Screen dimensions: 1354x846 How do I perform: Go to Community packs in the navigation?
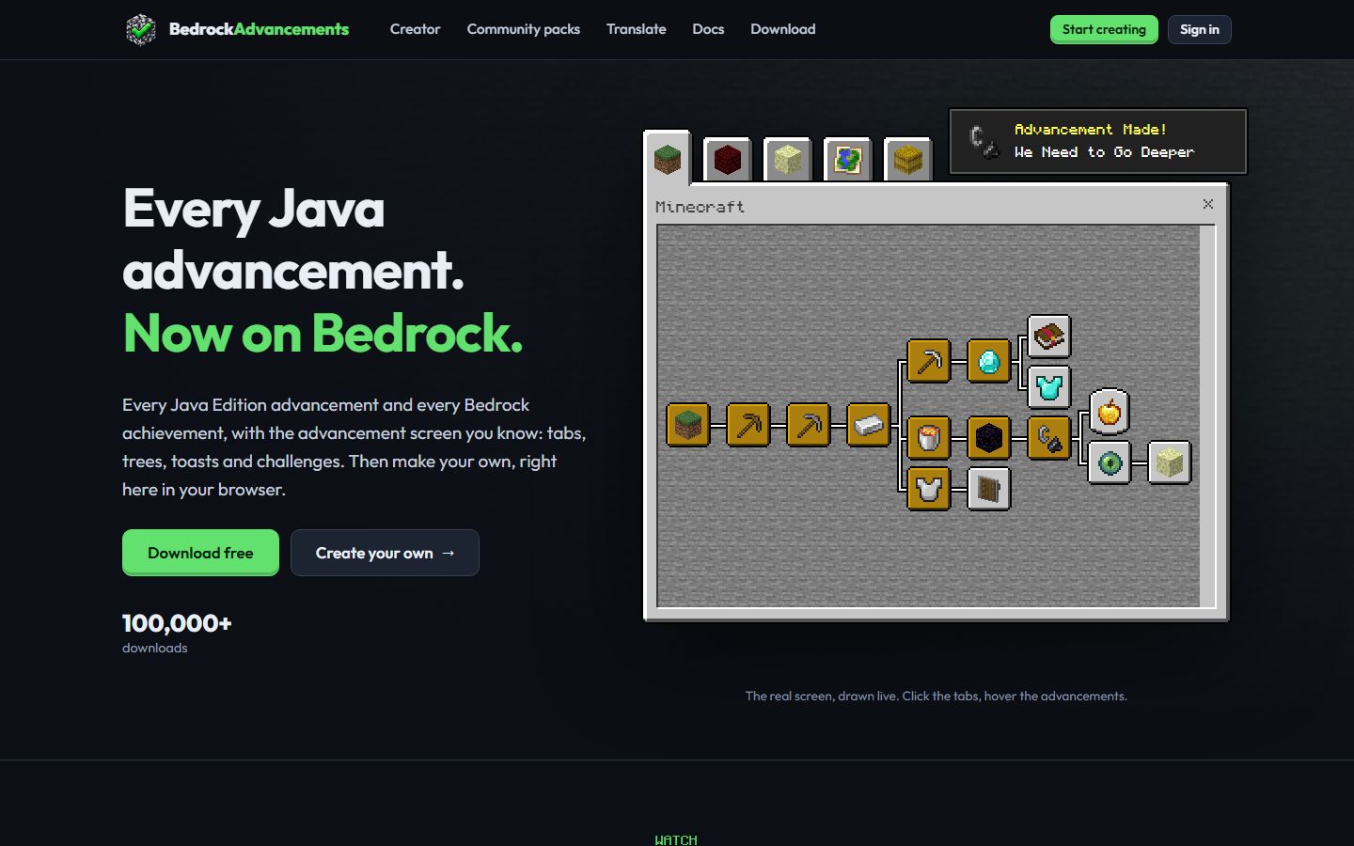pos(524,29)
